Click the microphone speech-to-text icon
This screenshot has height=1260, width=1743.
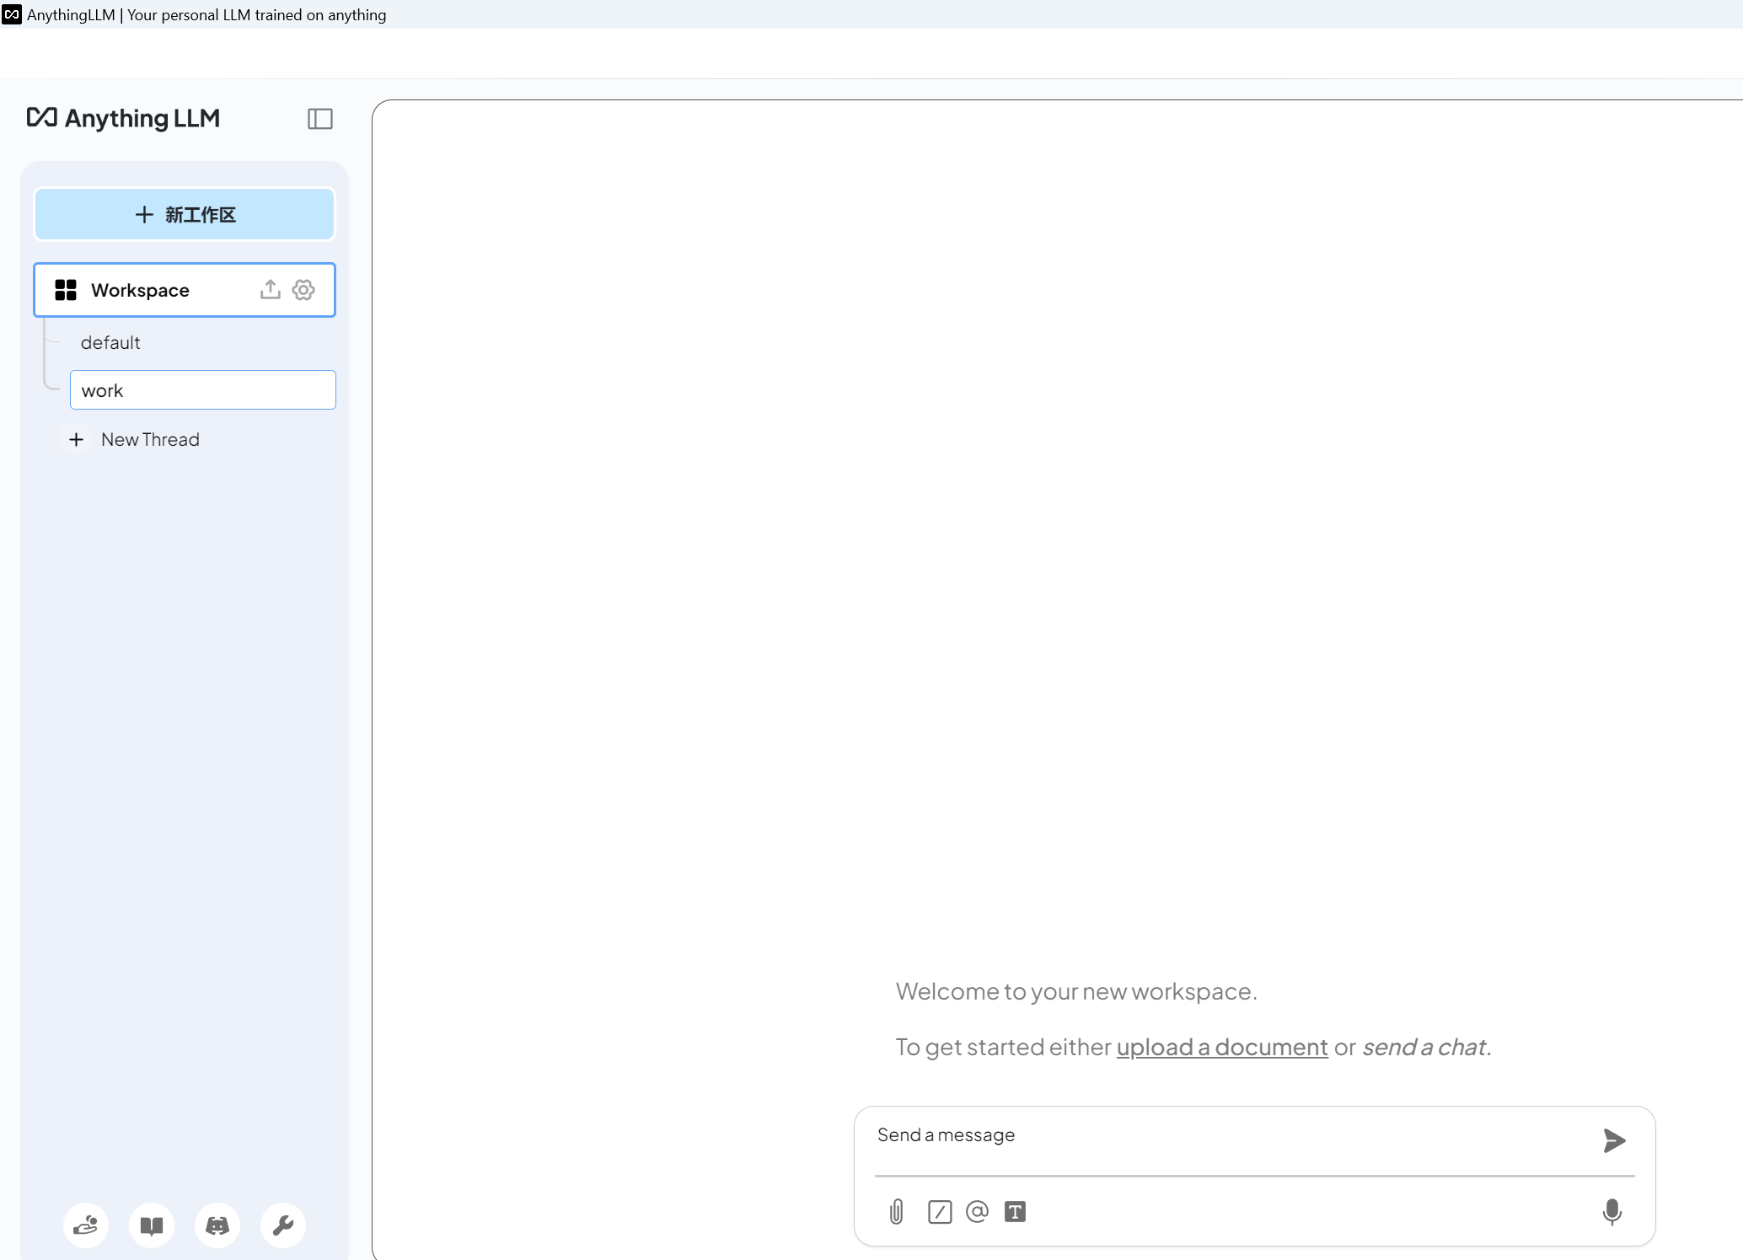click(1612, 1212)
